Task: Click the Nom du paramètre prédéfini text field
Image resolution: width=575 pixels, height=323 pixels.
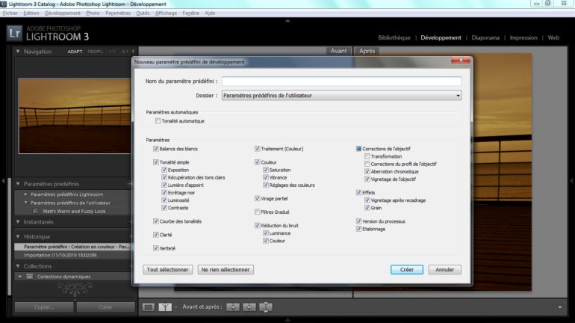Action: pos(341,81)
